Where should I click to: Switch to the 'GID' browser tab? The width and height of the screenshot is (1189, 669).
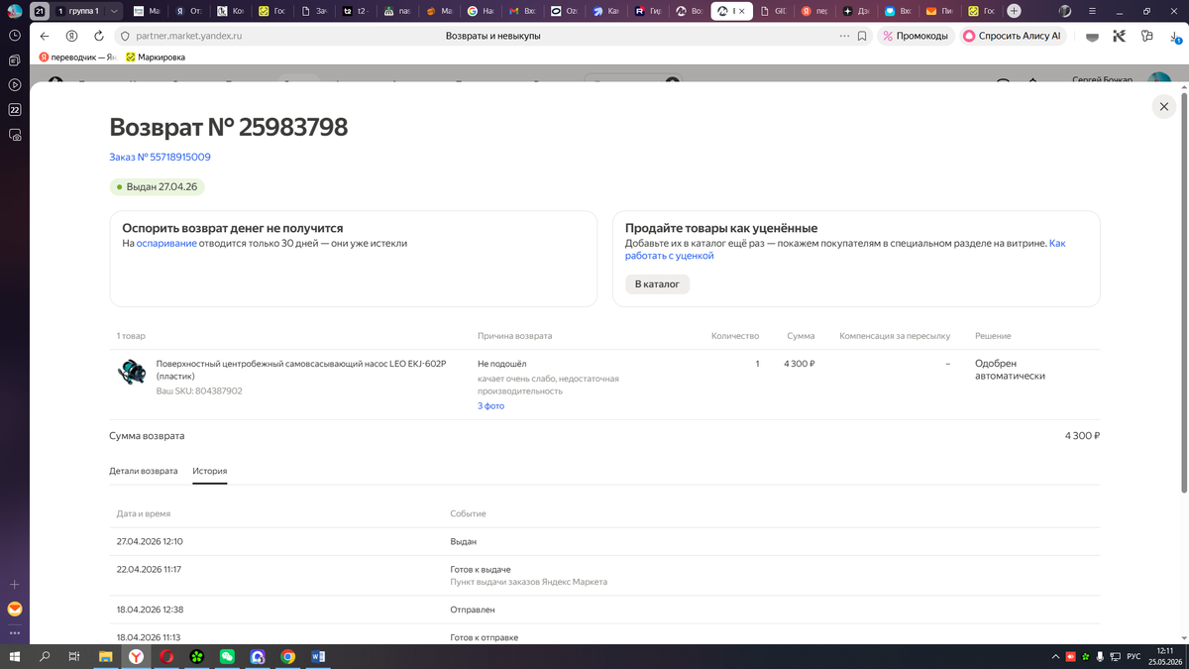click(x=773, y=11)
